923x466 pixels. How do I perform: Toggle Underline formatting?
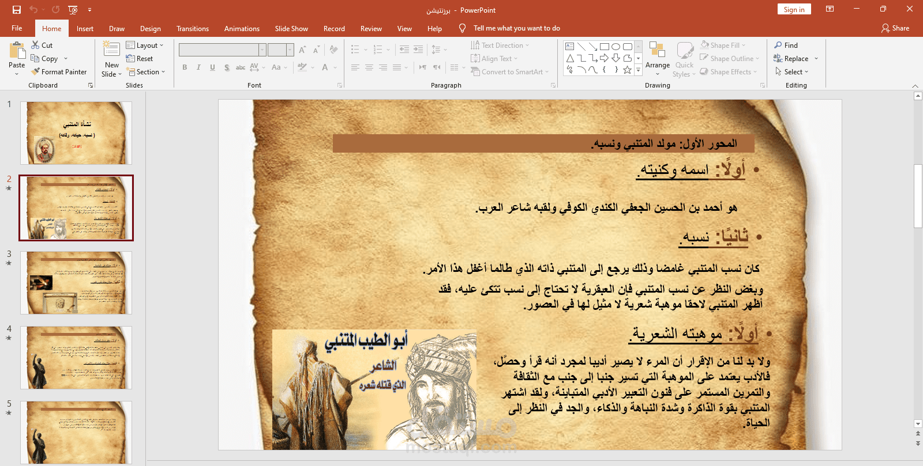[212, 67]
